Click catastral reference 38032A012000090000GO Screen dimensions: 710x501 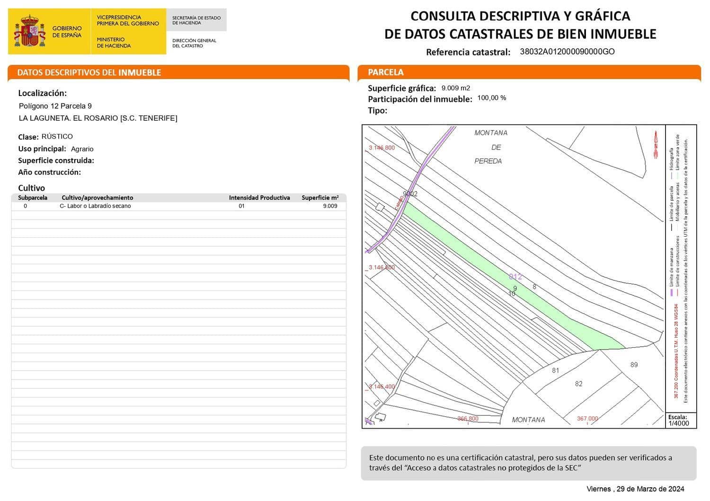click(x=567, y=52)
